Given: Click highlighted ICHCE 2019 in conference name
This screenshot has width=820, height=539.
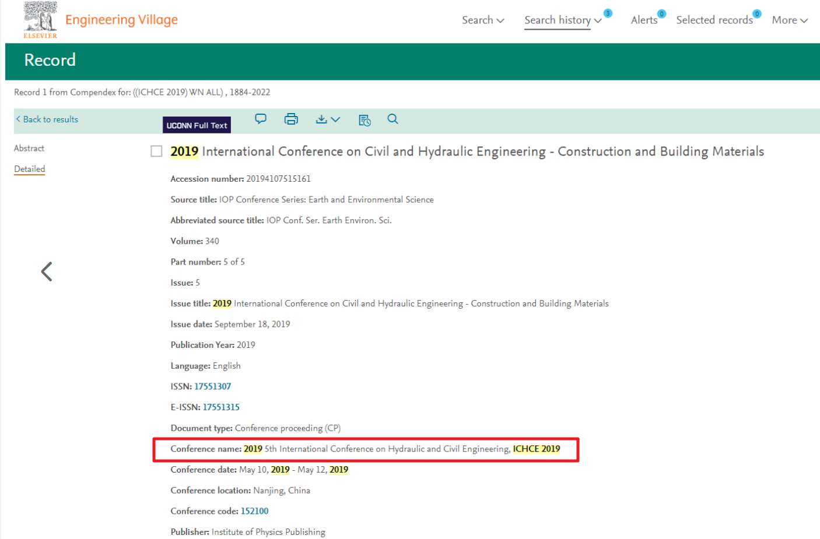Looking at the screenshot, I should (x=537, y=449).
